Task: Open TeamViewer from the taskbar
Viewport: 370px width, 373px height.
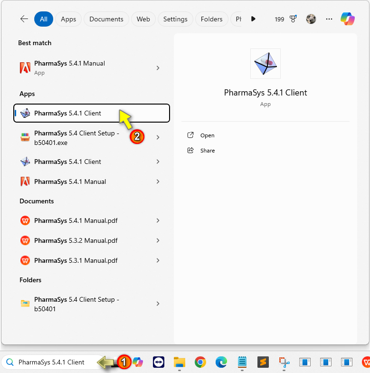Action: click(x=159, y=362)
